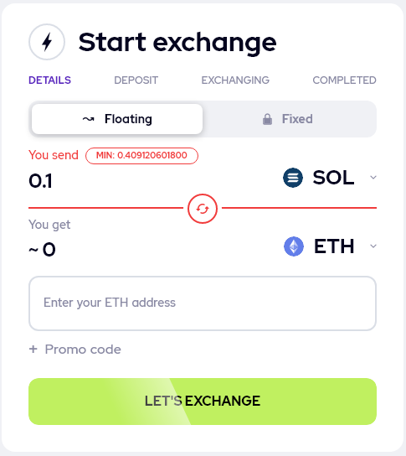Click the plus icon beside Promo code
The height and width of the screenshot is (456, 406).
tap(33, 349)
